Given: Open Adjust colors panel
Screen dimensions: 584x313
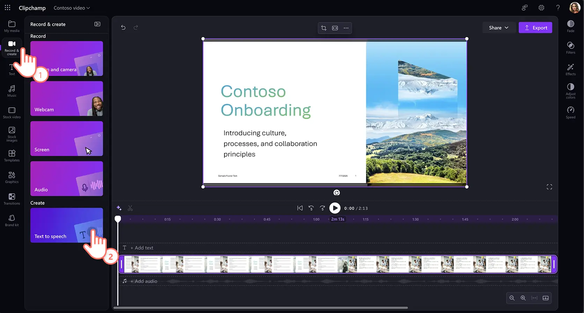Looking at the screenshot, I should [571, 91].
